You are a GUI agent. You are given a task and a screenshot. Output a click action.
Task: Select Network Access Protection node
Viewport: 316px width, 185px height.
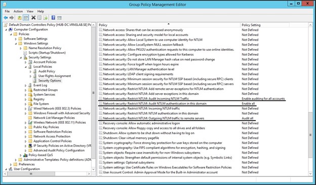tap(52, 136)
